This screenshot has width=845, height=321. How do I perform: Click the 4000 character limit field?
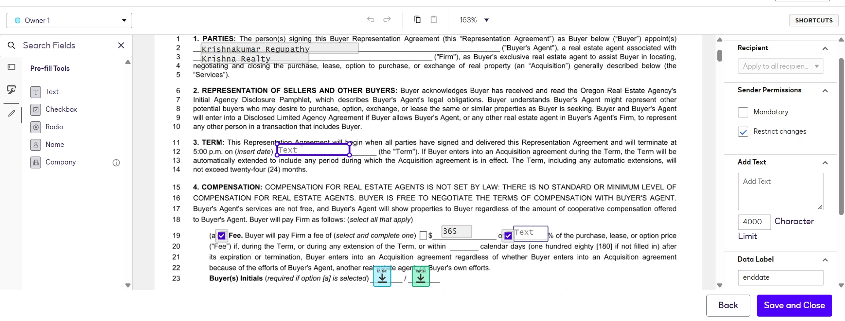[x=754, y=222]
